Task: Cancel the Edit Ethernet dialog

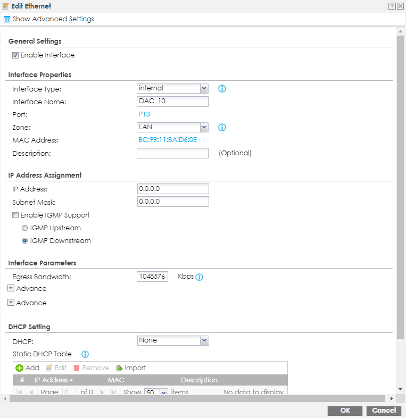Action: coord(384,411)
